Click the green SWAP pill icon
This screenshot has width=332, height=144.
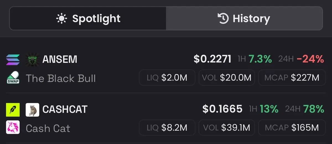13,78
